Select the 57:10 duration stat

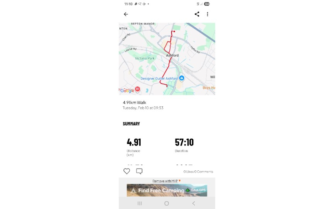pos(184,142)
